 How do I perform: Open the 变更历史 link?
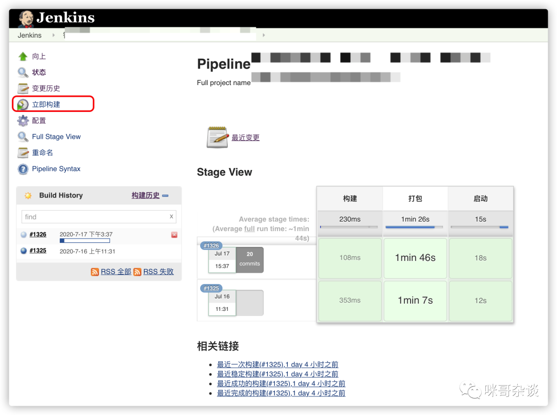pyautogui.click(x=46, y=88)
